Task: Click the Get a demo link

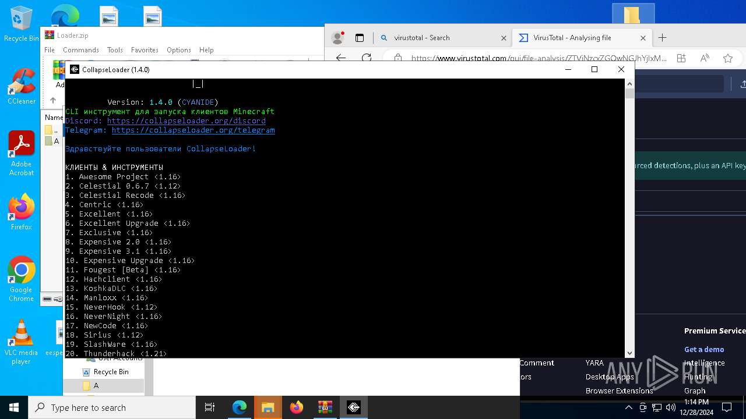Action: point(704,349)
